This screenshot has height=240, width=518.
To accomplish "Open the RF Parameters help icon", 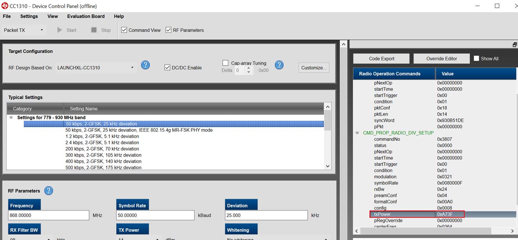I will [49, 191].
